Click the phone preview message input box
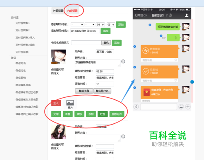 [159, 107]
